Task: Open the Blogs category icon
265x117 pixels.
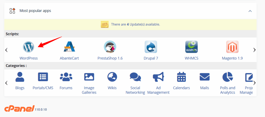Action: 20,77
